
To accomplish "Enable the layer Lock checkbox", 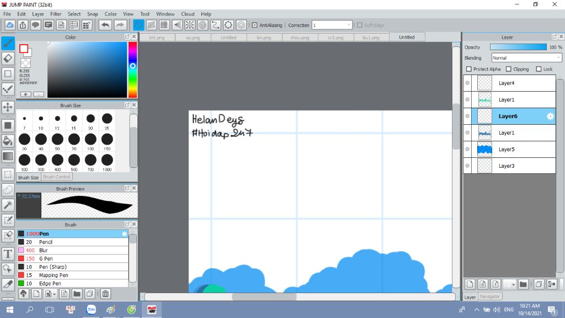I will point(539,69).
